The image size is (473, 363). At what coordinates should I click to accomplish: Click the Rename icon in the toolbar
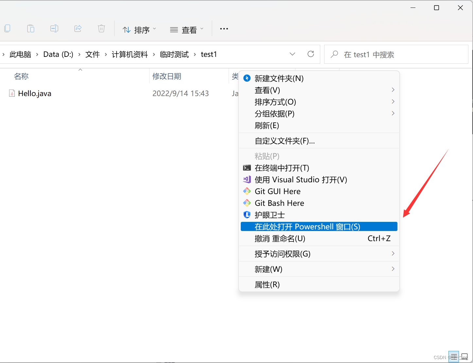coord(54,28)
